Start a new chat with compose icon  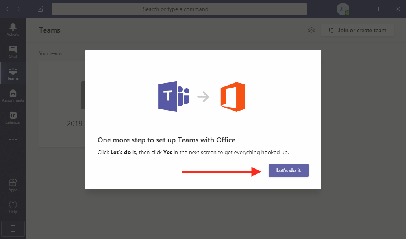click(40, 9)
